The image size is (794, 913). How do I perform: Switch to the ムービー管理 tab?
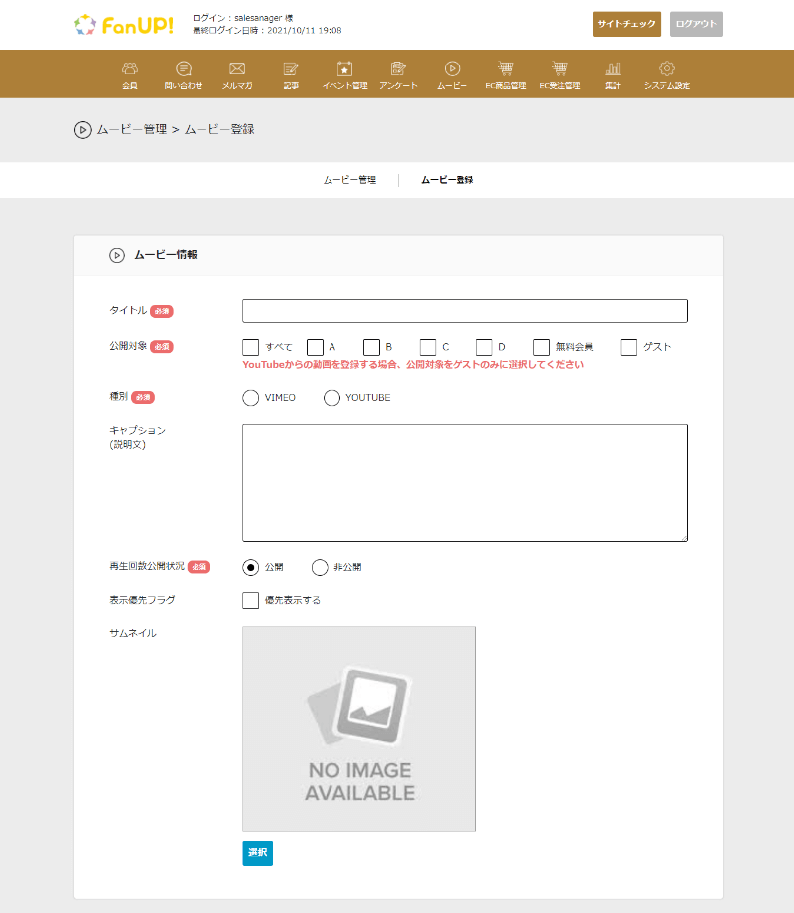349,180
